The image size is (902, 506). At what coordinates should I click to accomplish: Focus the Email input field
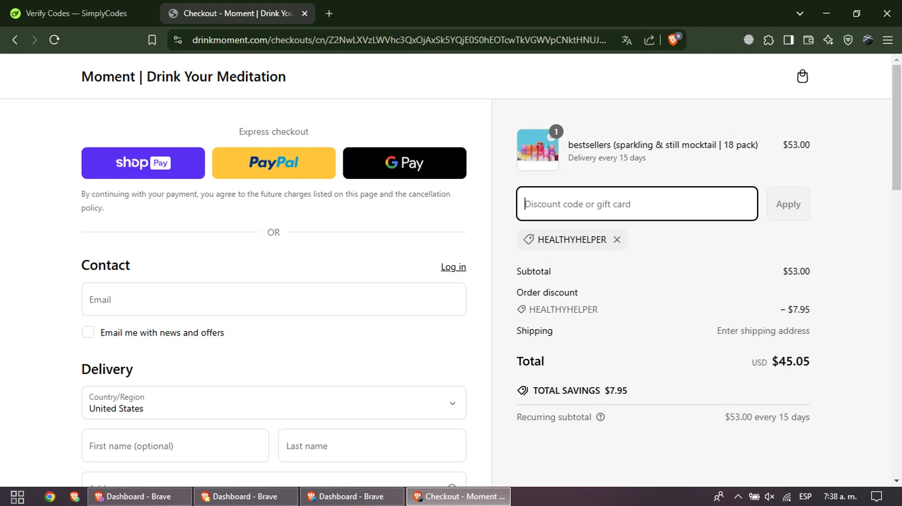pyautogui.click(x=274, y=300)
